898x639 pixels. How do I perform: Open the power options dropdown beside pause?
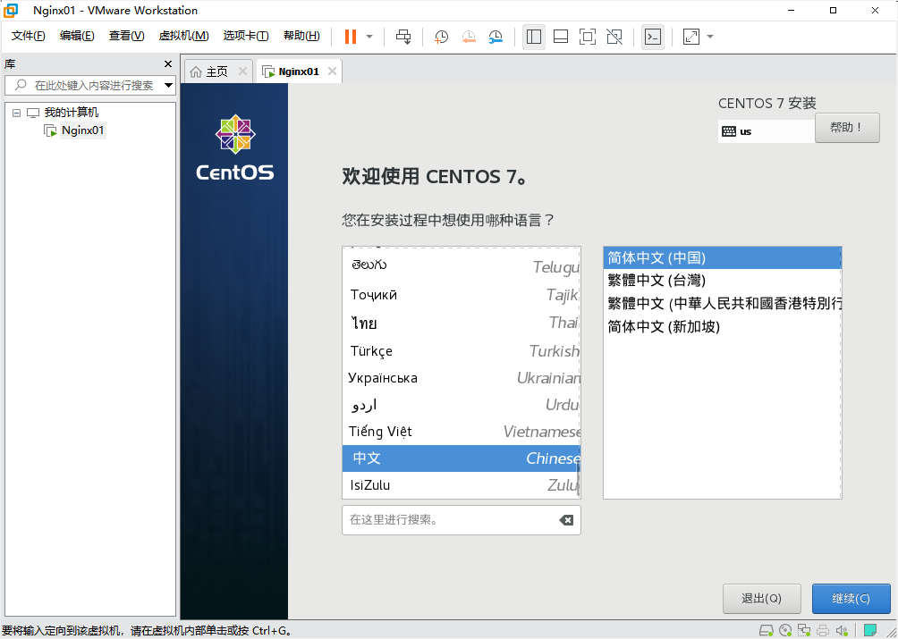(369, 37)
